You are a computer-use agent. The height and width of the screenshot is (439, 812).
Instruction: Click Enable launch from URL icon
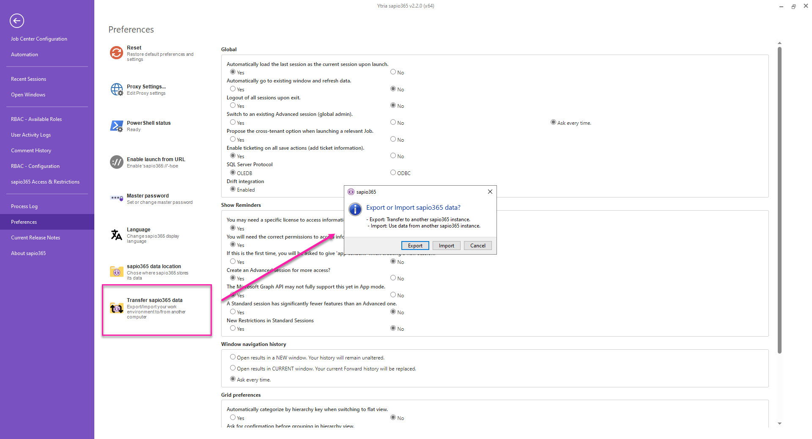tap(117, 162)
